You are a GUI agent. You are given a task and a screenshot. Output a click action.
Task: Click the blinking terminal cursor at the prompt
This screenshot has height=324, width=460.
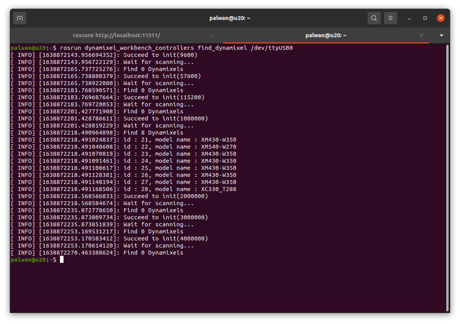(62, 259)
